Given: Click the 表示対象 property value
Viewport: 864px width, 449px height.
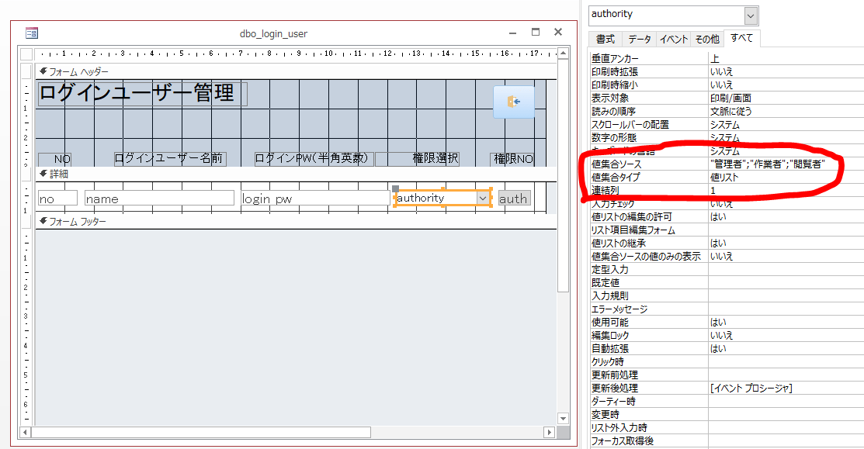Looking at the screenshot, I should point(786,98).
